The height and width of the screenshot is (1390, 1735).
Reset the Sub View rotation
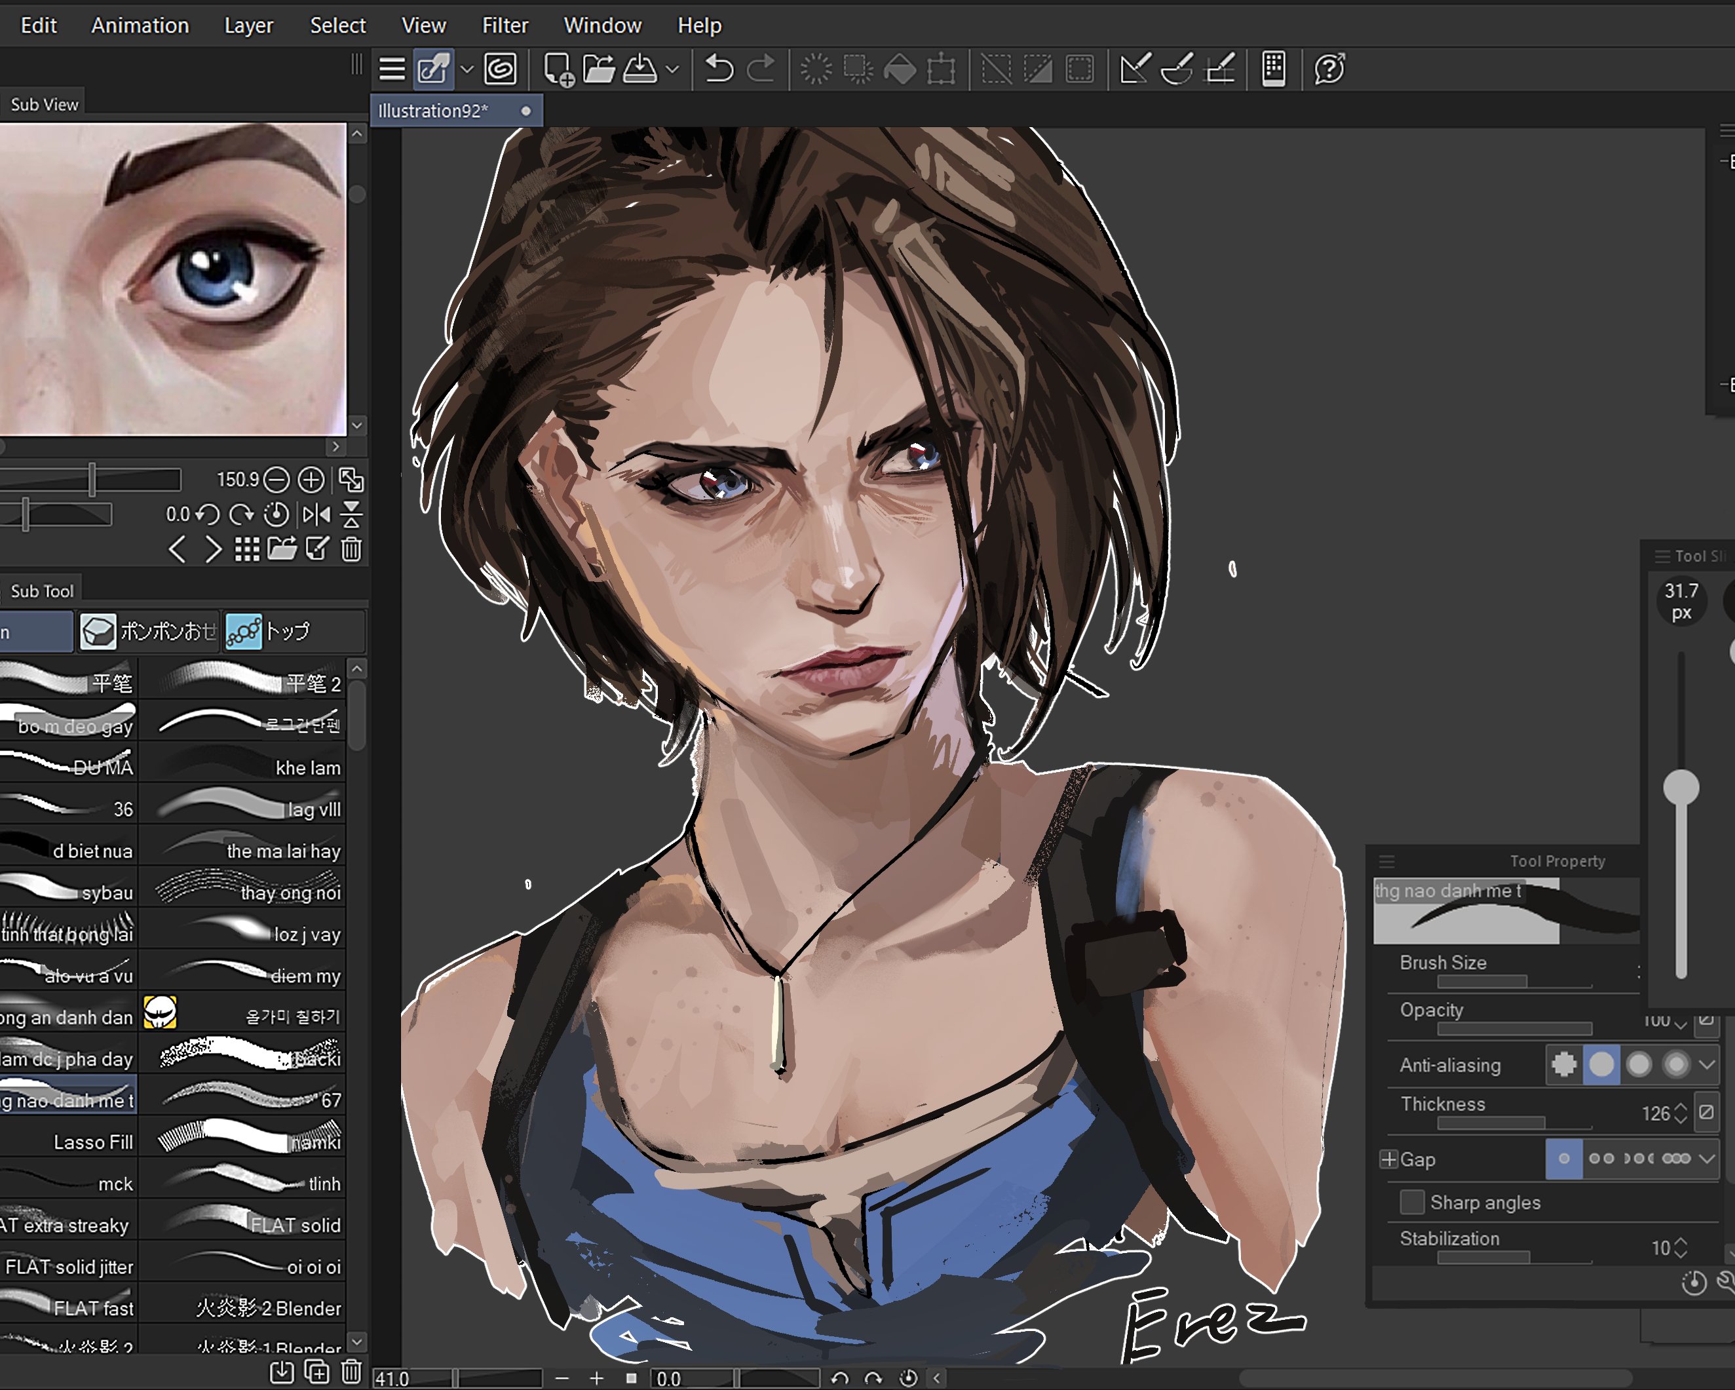[x=276, y=515]
